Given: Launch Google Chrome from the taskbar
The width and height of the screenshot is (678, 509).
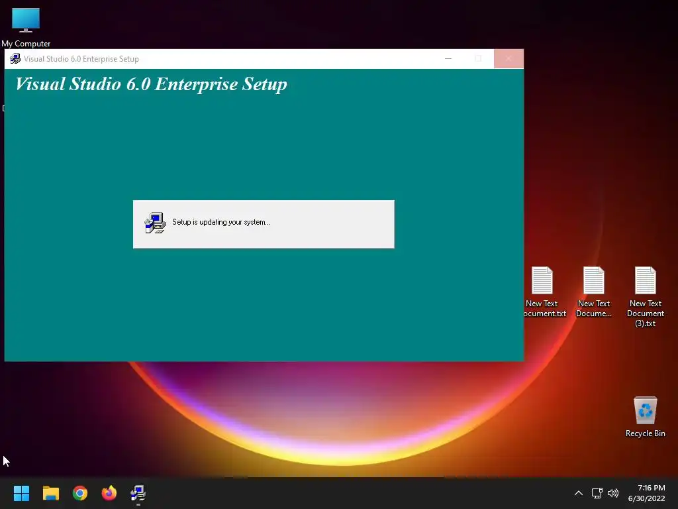Looking at the screenshot, I should click(80, 493).
